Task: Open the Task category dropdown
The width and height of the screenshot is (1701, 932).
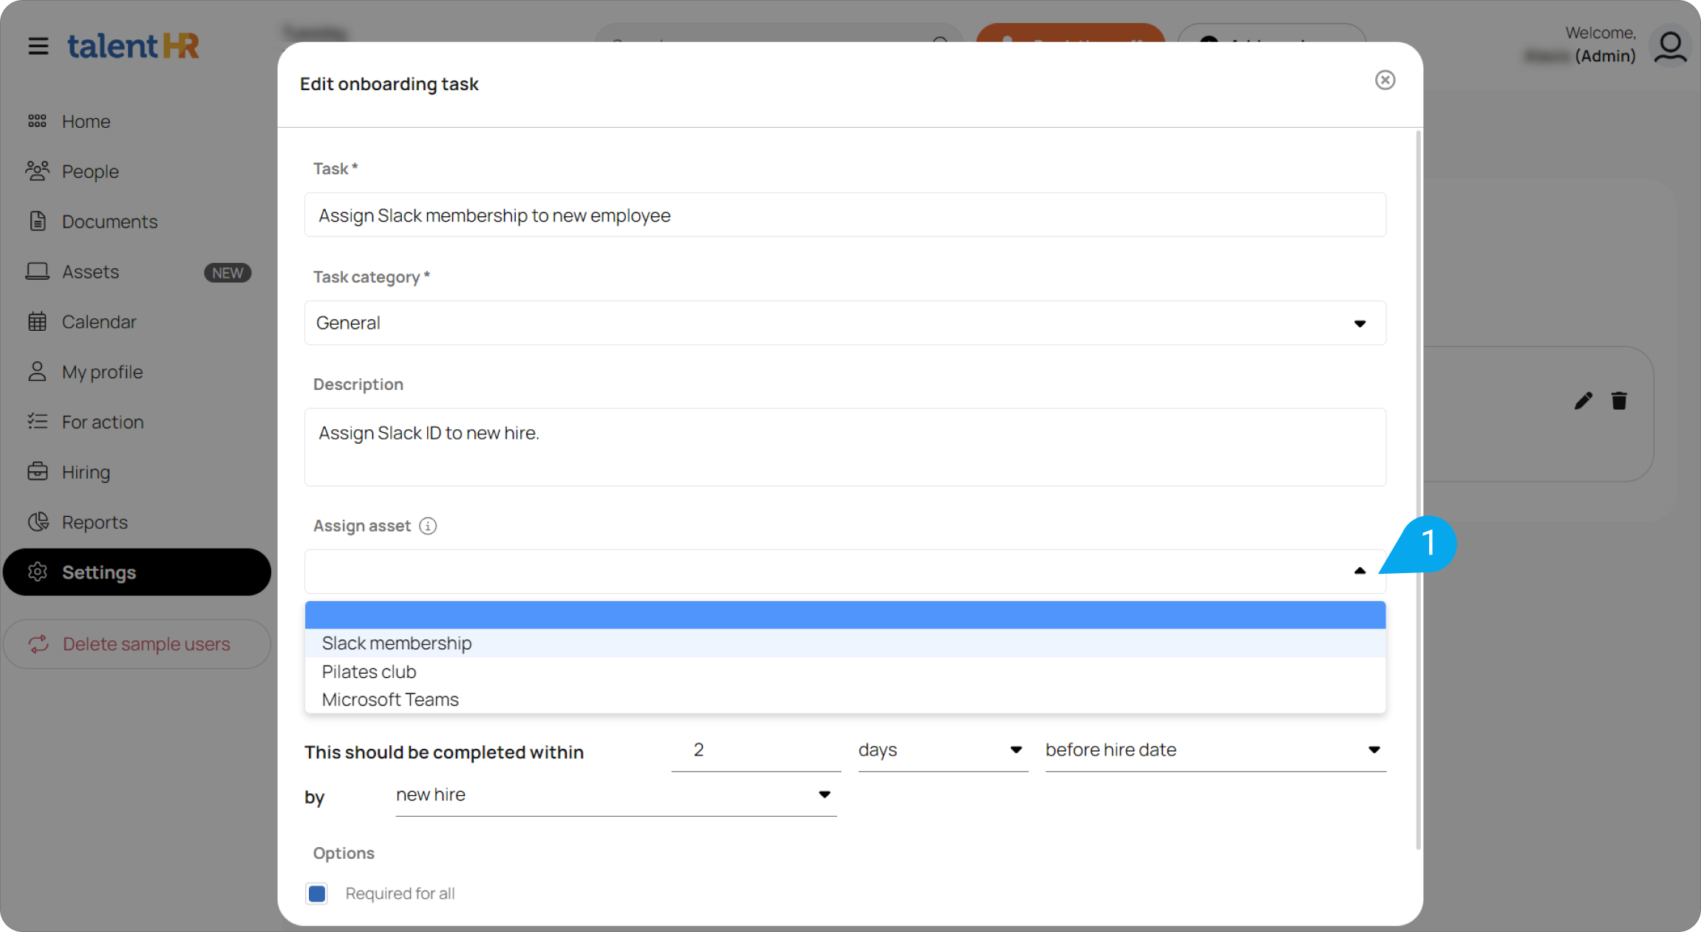Action: [x=845, y=323]
